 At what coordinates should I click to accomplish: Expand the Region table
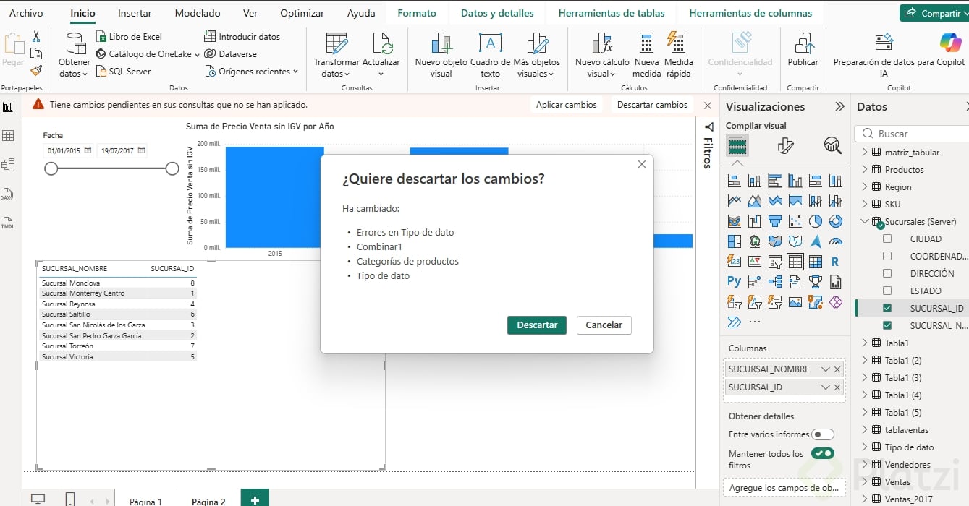click(864, 186)
